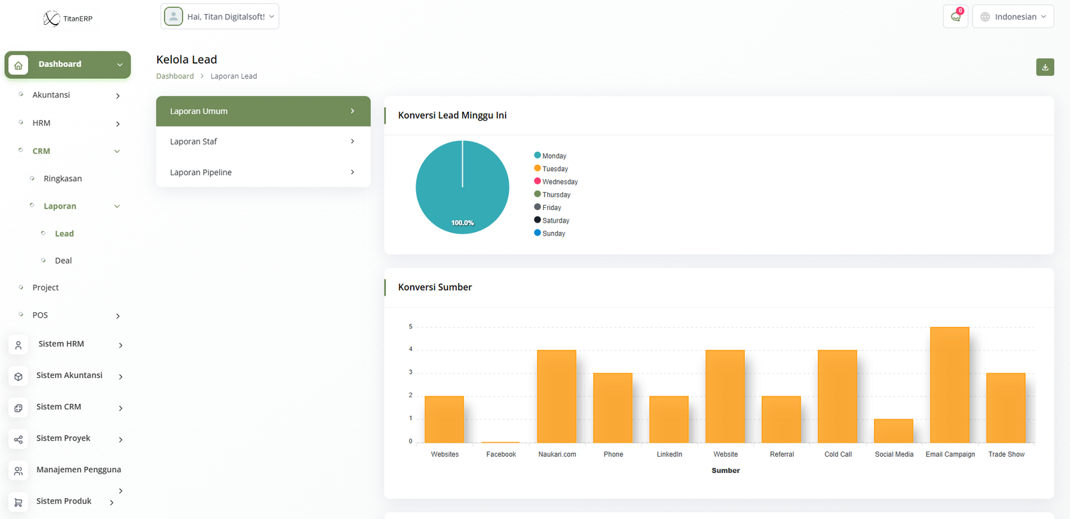The width and height of the screenshot is (1070, 519).
Task: Click the Sistem HRM person icon
Action: coord(19,345)
